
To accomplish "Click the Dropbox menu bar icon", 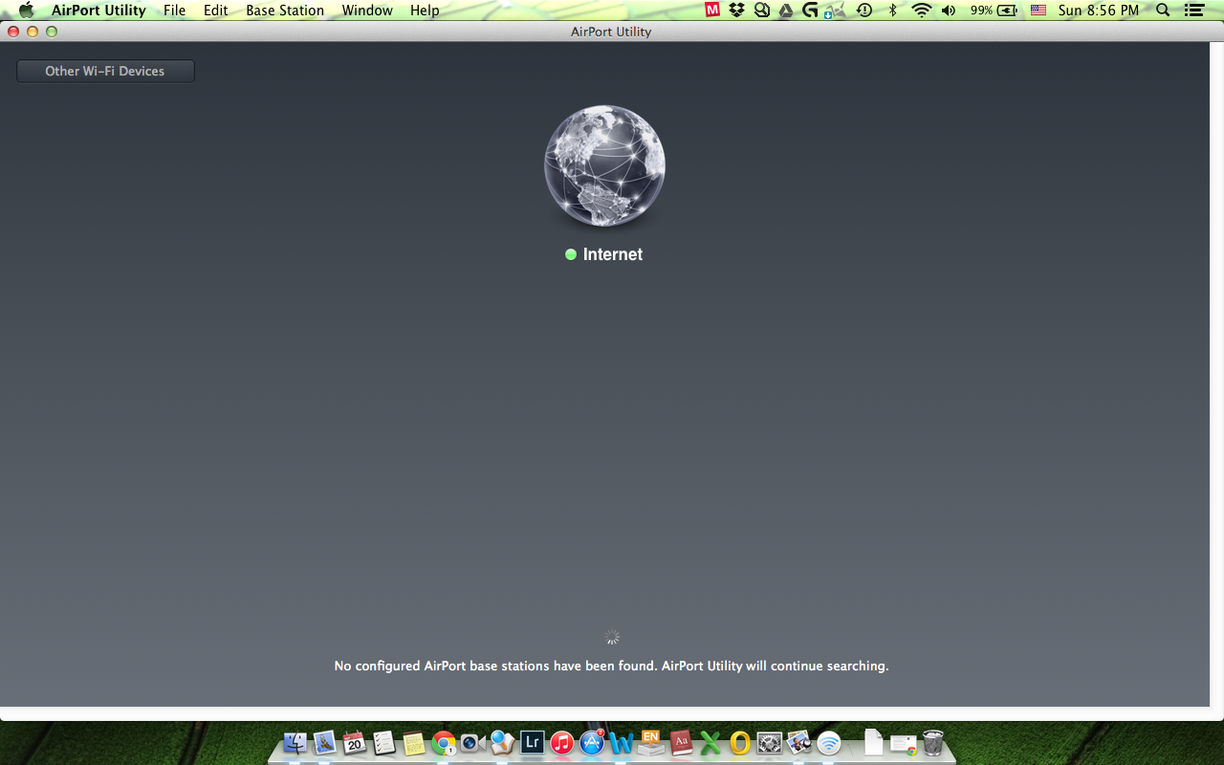I will click(736, 11).
